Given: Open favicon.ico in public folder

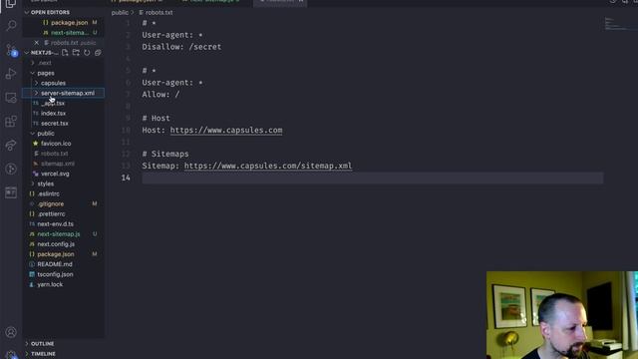Looking at the screenshot, I should (x=56, y=144).
